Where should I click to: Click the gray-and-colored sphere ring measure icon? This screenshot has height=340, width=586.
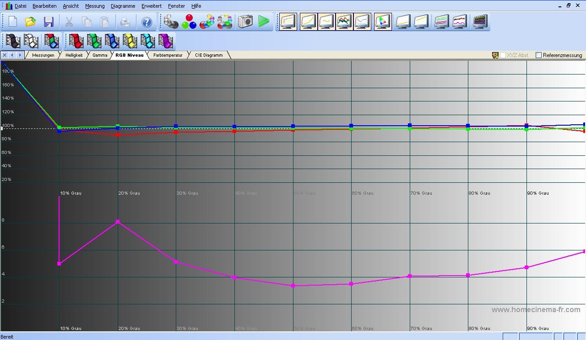click(225, 21)
